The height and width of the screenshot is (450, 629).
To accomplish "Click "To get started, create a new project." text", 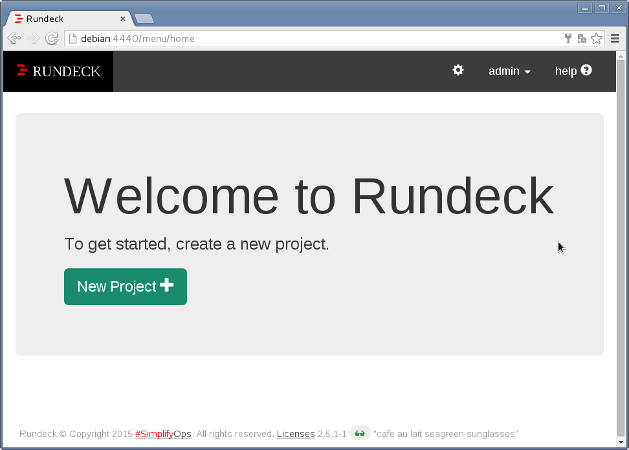I will coord(197,244).
